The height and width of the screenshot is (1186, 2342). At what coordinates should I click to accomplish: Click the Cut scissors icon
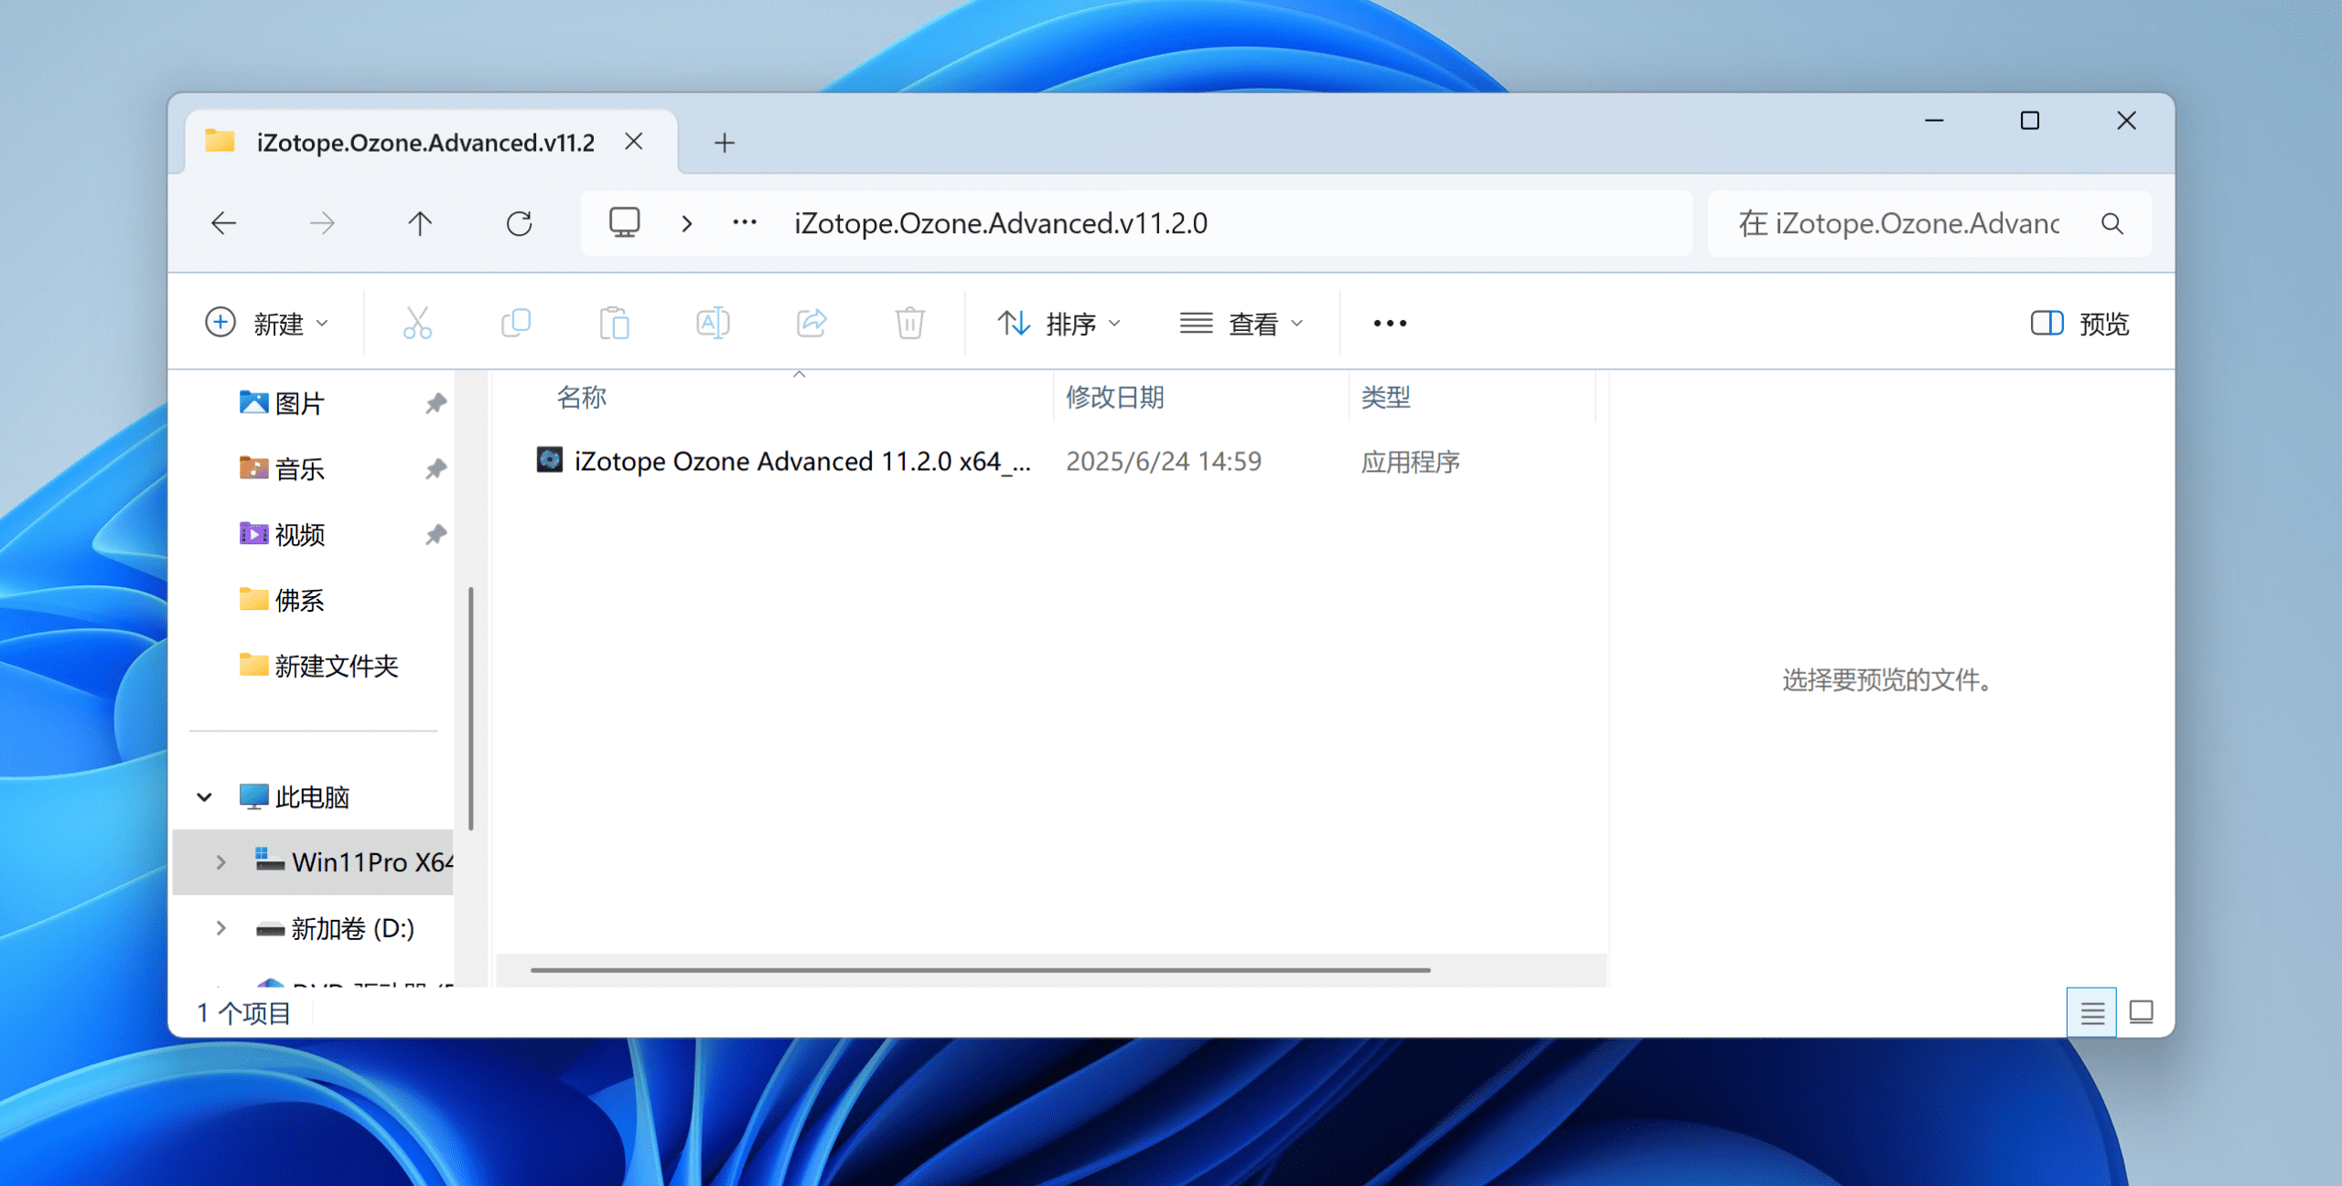tap(417, 323)
